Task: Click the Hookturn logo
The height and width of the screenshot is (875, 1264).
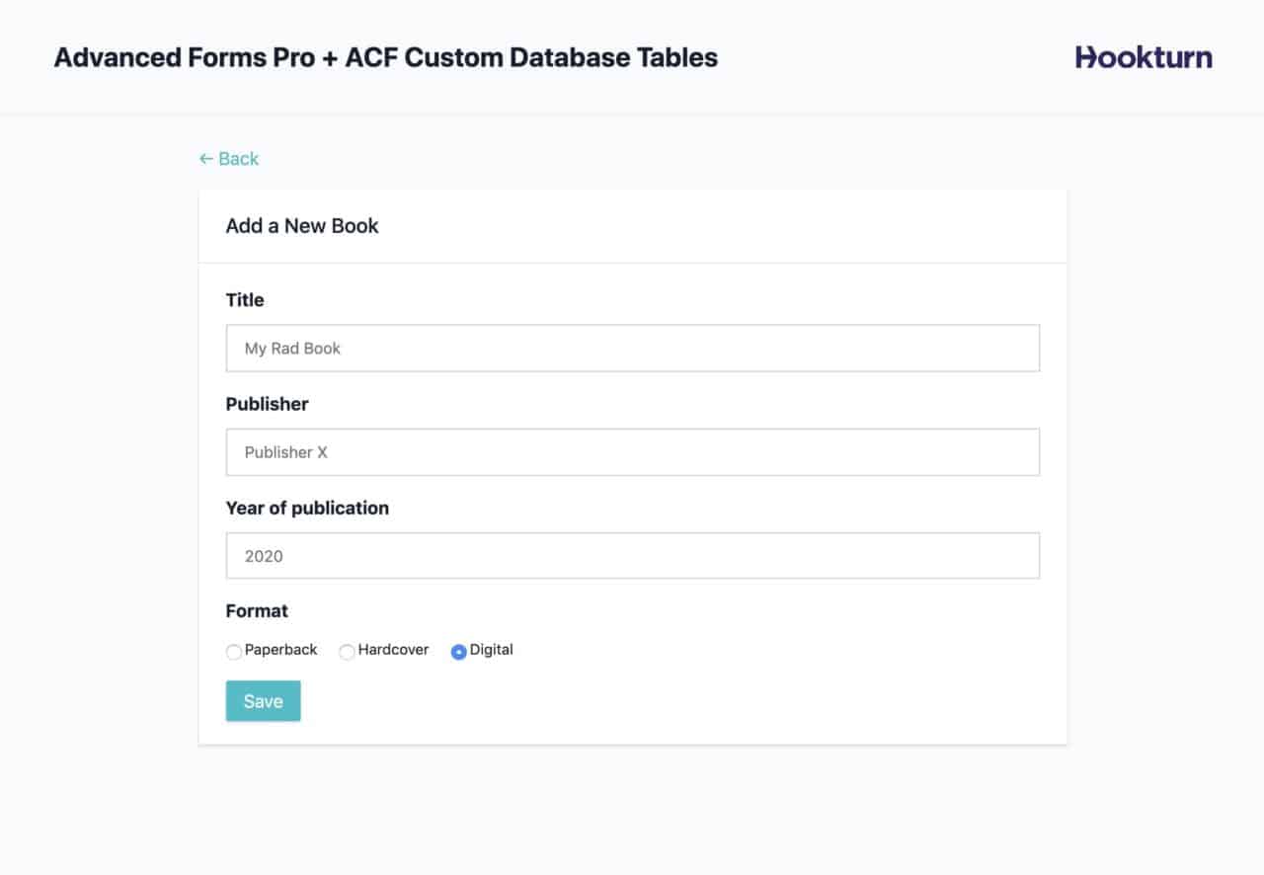Action: coord(1143,56)
